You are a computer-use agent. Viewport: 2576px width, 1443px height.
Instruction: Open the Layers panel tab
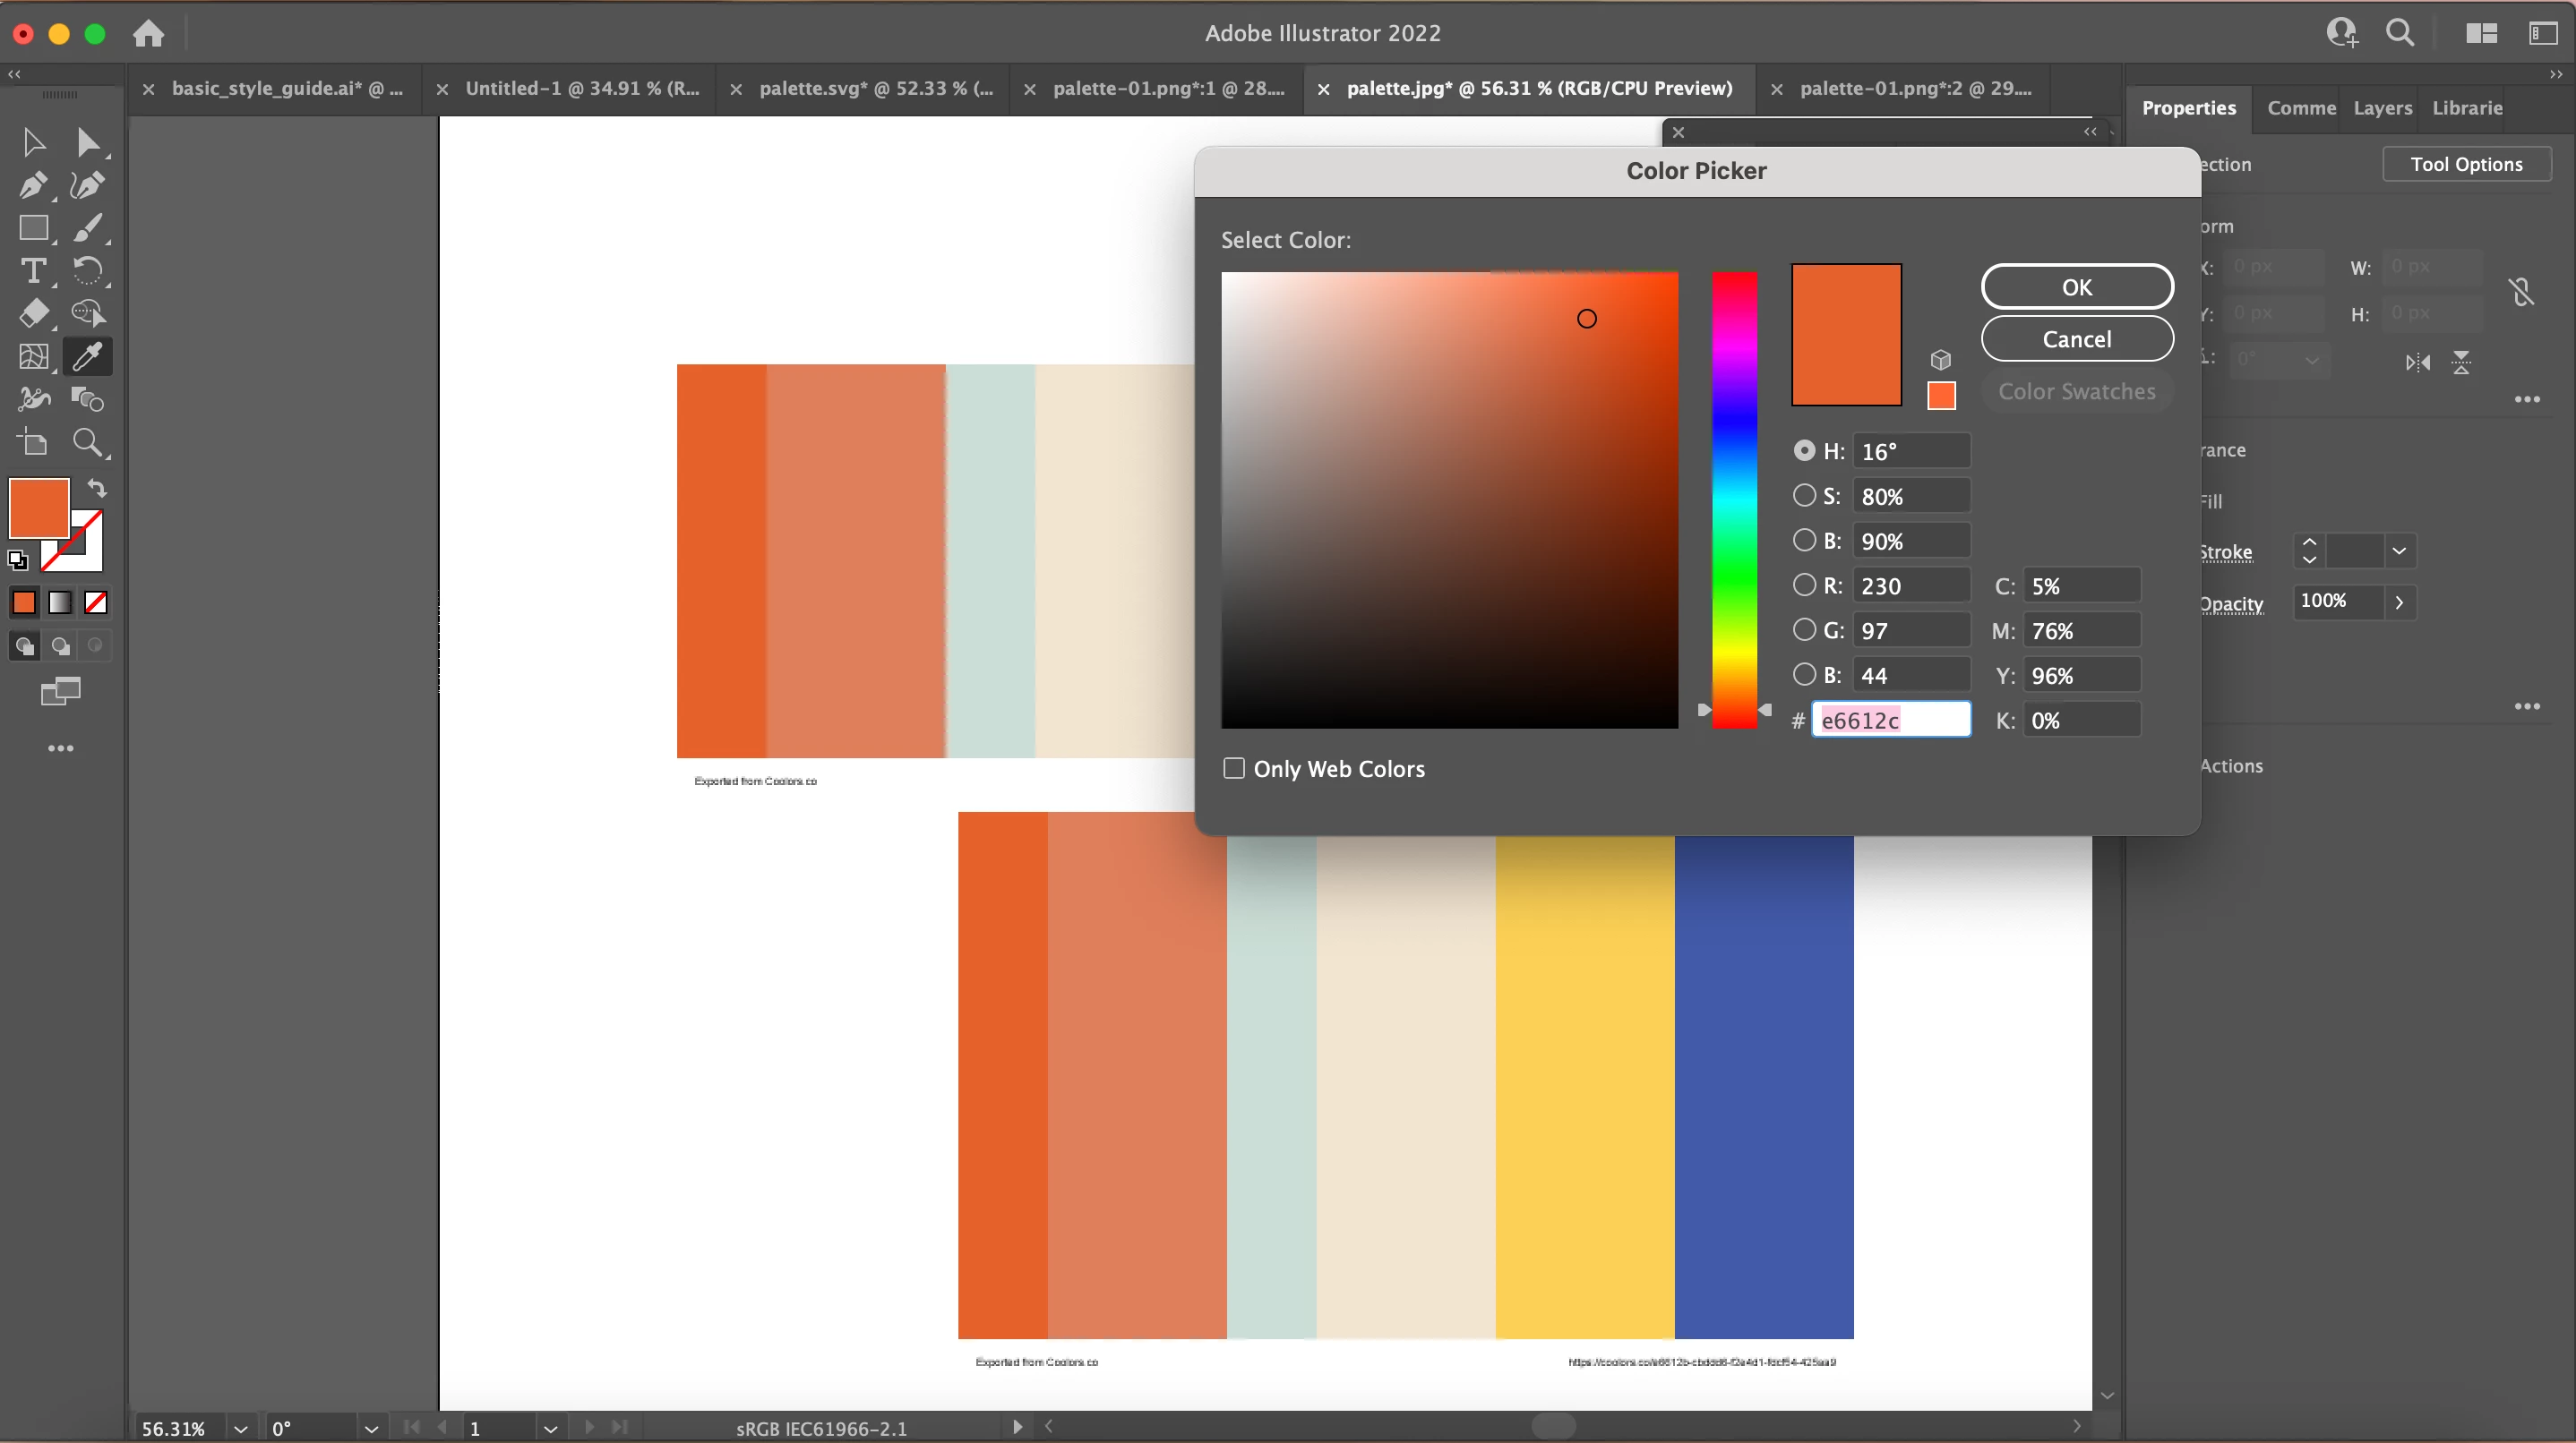(x=2382, y=108)
